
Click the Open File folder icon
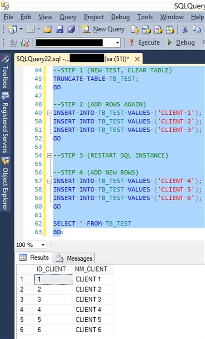tap(48, 29)
